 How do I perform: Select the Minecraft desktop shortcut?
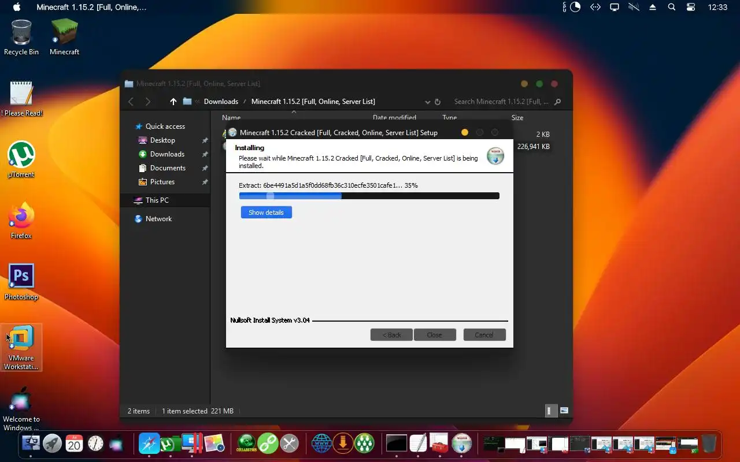(x=64, y=38)
